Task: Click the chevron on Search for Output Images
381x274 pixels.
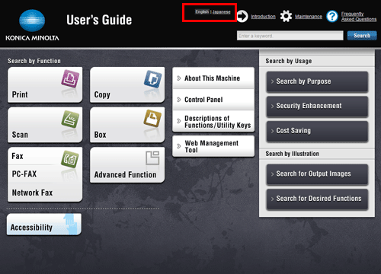Action: pos(272,174)
